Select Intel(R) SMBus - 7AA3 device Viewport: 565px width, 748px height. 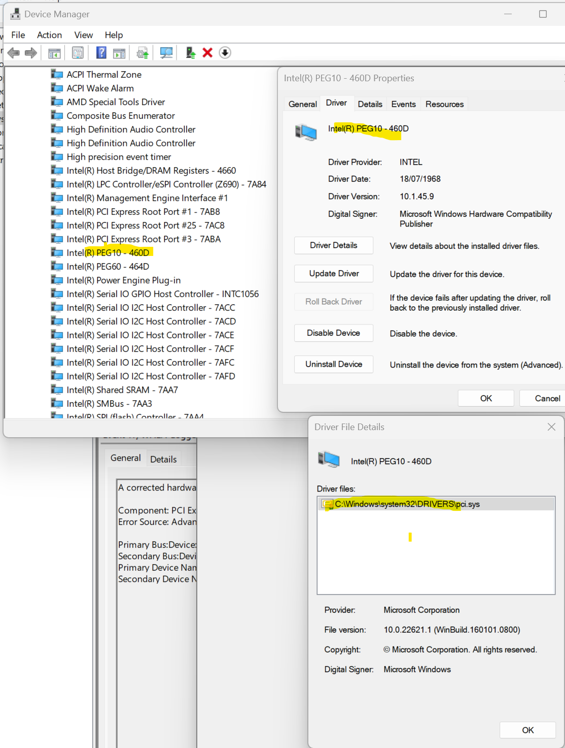pos(109,404)
